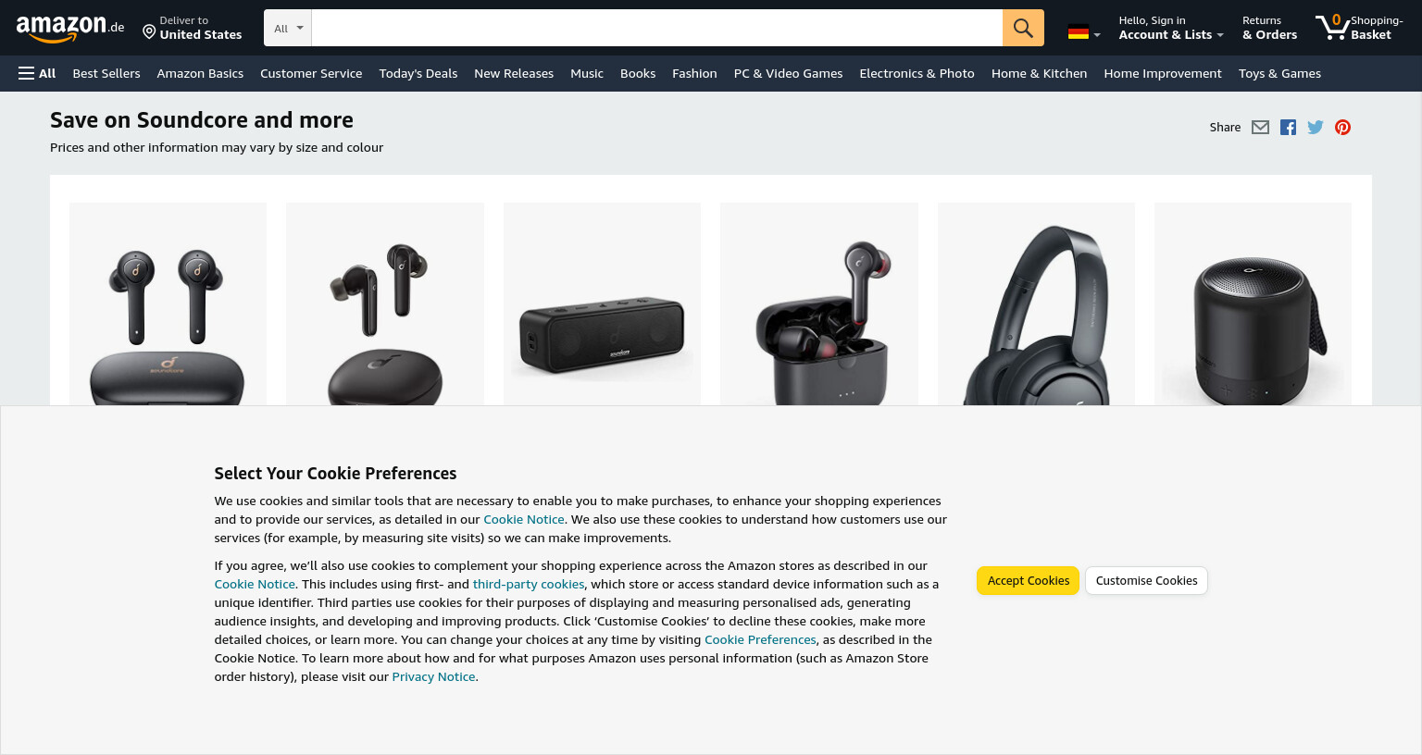This screenshot has height=755, width=1422.
Task: Click the Accept Cookies button
Action: click(x=1028, y=581)
